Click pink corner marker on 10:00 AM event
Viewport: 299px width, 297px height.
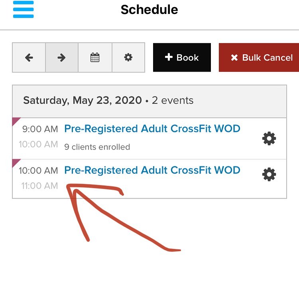pos(16,162)
